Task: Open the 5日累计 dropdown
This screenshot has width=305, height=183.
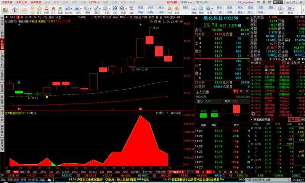Action: [162, 113]
